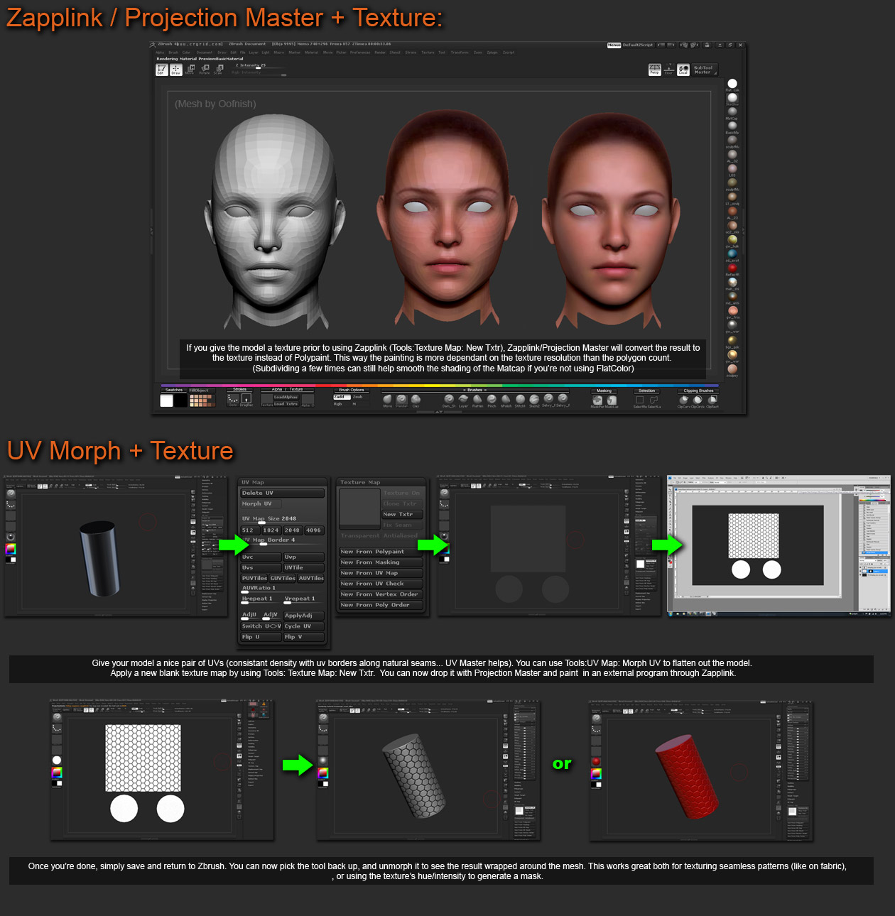Image resolution: width=895 pixels, height=916 pixels.
Task: Select the DragRect stroke icon
Action: pyautogui.click(x=246, y=400)
